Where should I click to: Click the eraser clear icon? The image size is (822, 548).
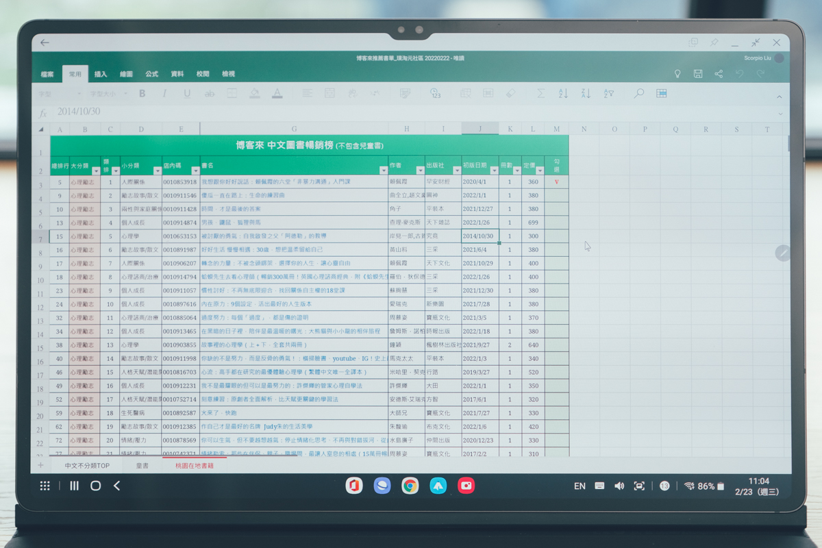[x=510, y=93]
